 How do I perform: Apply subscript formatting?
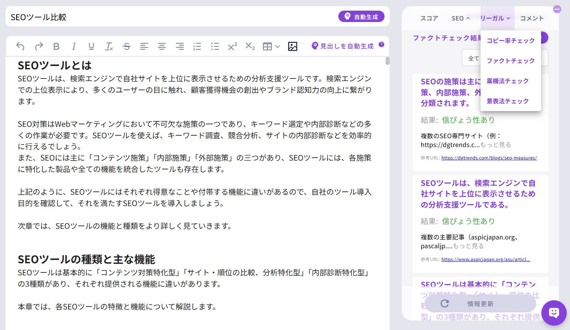[x=250, y=46]
